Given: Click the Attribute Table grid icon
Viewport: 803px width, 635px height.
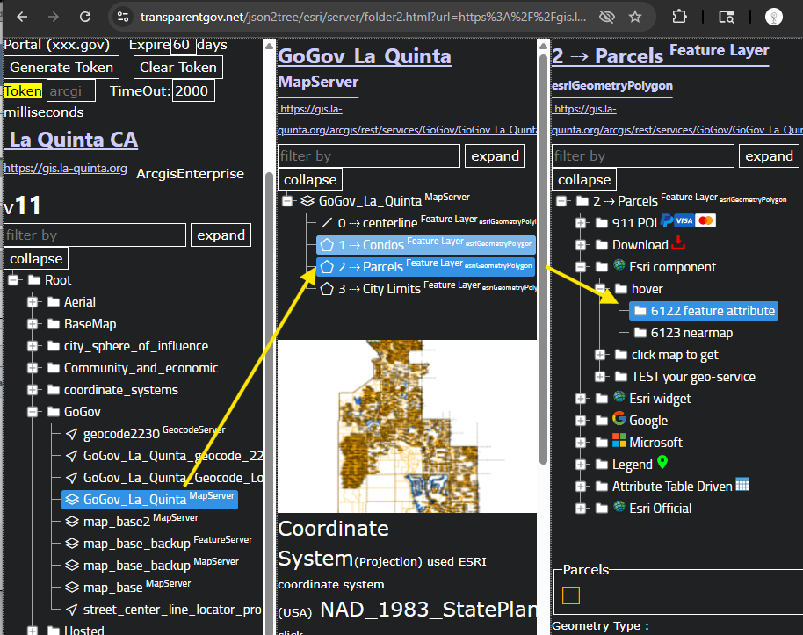Looking at the screenshot, I should [742, 485].
